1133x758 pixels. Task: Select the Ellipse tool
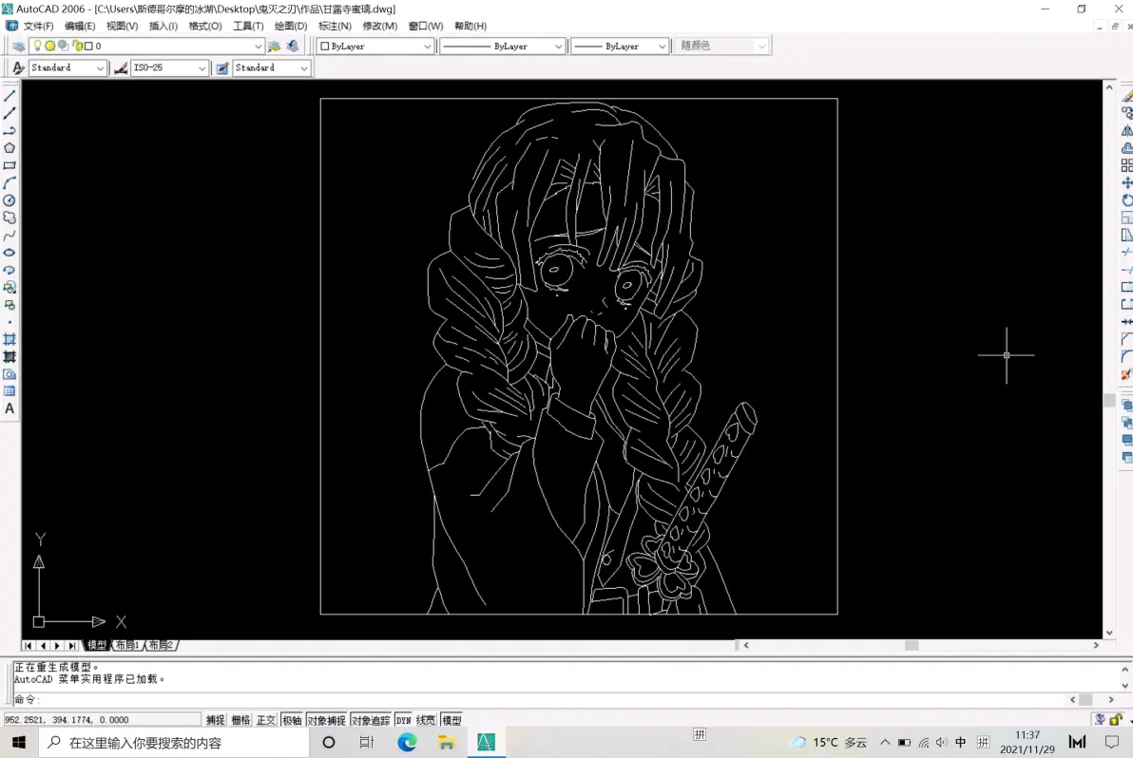[10, 253]
